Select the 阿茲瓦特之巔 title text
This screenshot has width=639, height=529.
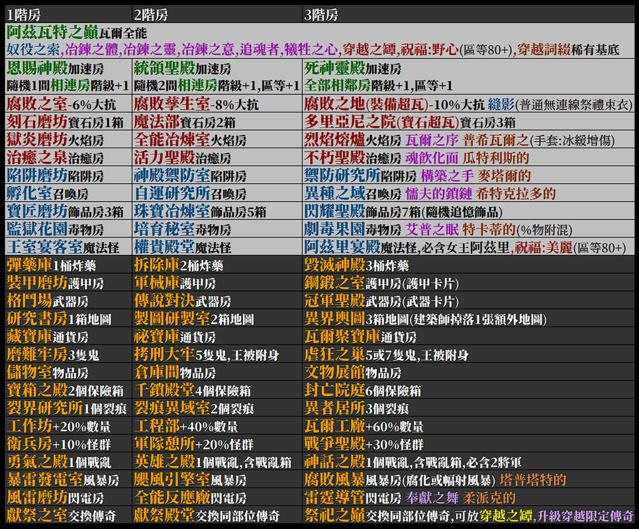52,32
